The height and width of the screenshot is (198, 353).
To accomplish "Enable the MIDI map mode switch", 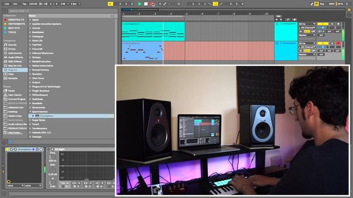I will (x=331, y=4).
